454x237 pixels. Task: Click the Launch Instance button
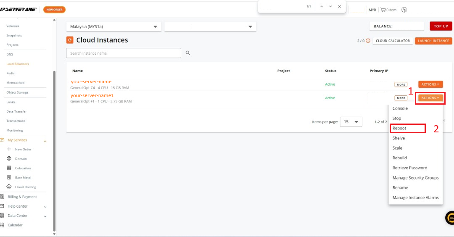point(433,41)
